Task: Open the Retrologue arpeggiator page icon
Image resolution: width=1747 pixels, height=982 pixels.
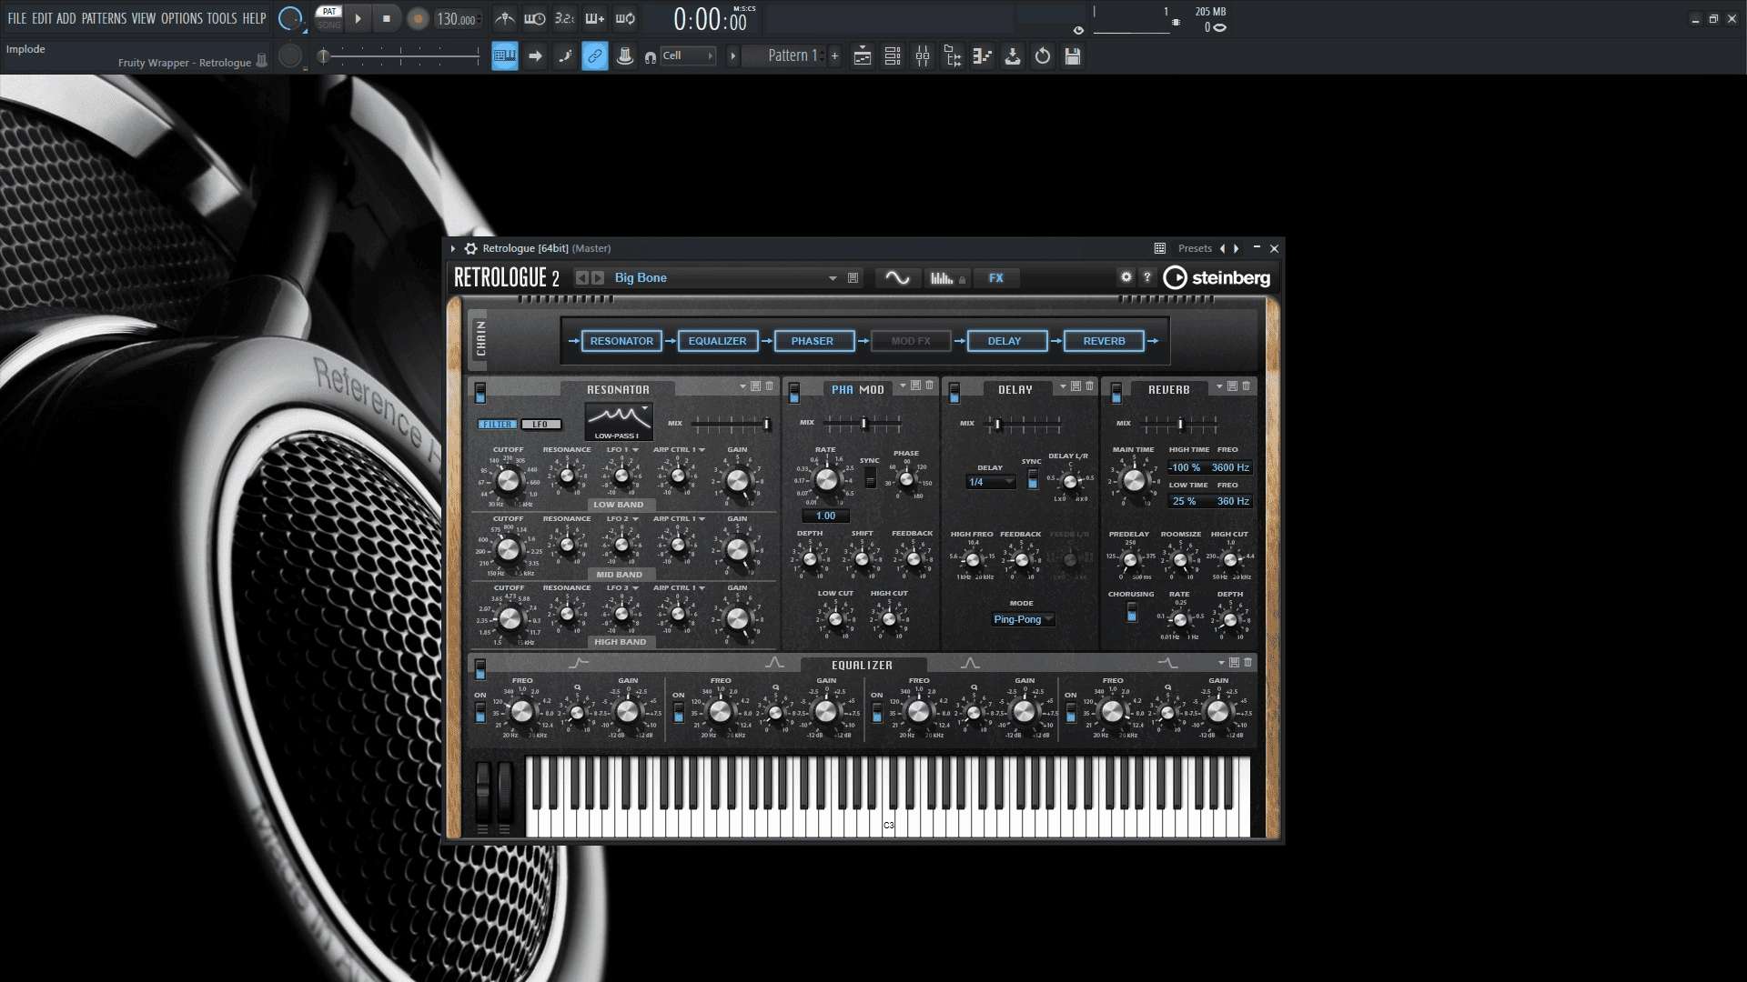Action: pyautogui.click(x=946, y=278)
